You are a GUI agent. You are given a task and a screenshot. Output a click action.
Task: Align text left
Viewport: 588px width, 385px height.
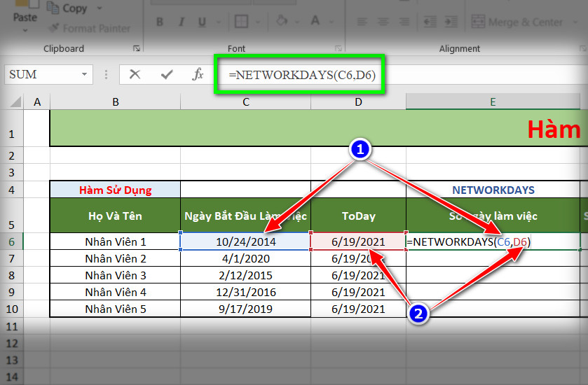click(x=362, y=22)
